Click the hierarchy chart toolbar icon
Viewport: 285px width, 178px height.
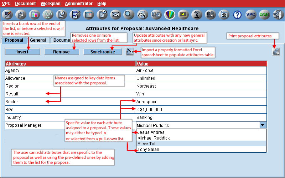[x=48, y=14]
